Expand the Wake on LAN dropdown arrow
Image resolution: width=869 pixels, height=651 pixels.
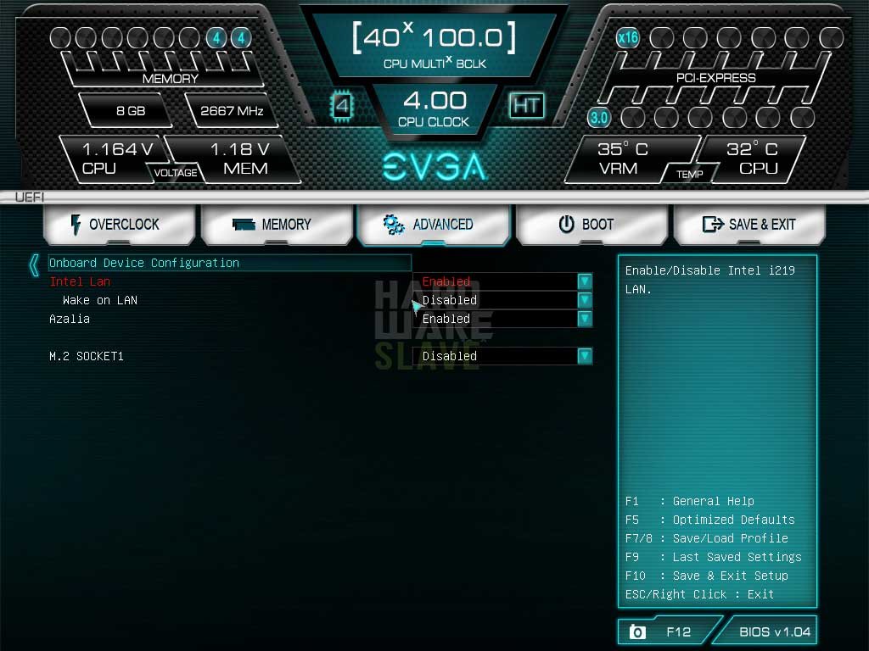tap(585, 300)
